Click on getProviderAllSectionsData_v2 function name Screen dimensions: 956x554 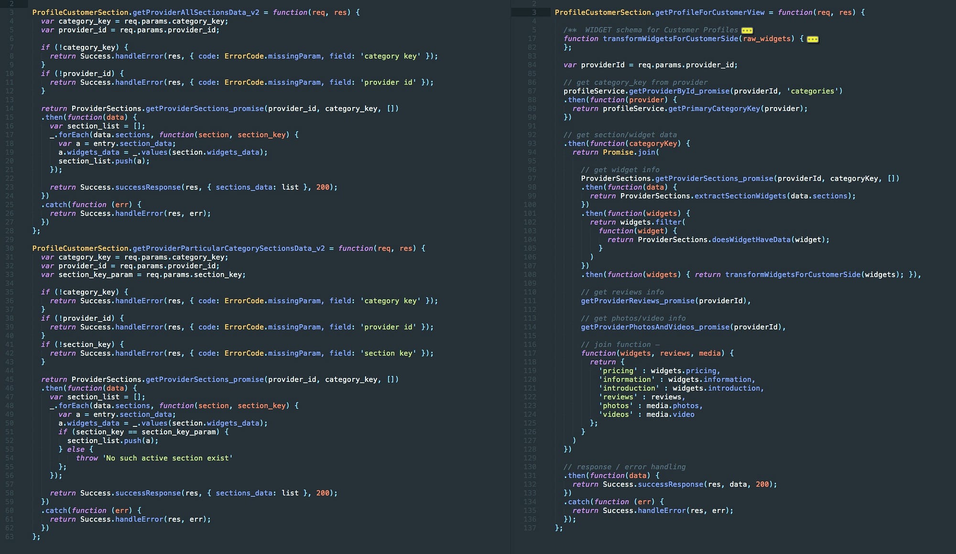click(196, 12)
